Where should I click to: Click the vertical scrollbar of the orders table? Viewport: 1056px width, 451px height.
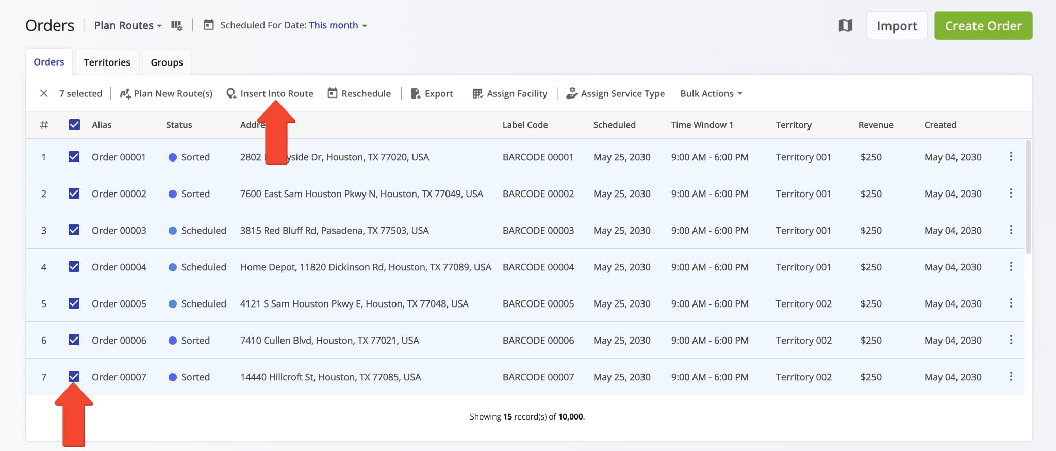point(1028,197)
